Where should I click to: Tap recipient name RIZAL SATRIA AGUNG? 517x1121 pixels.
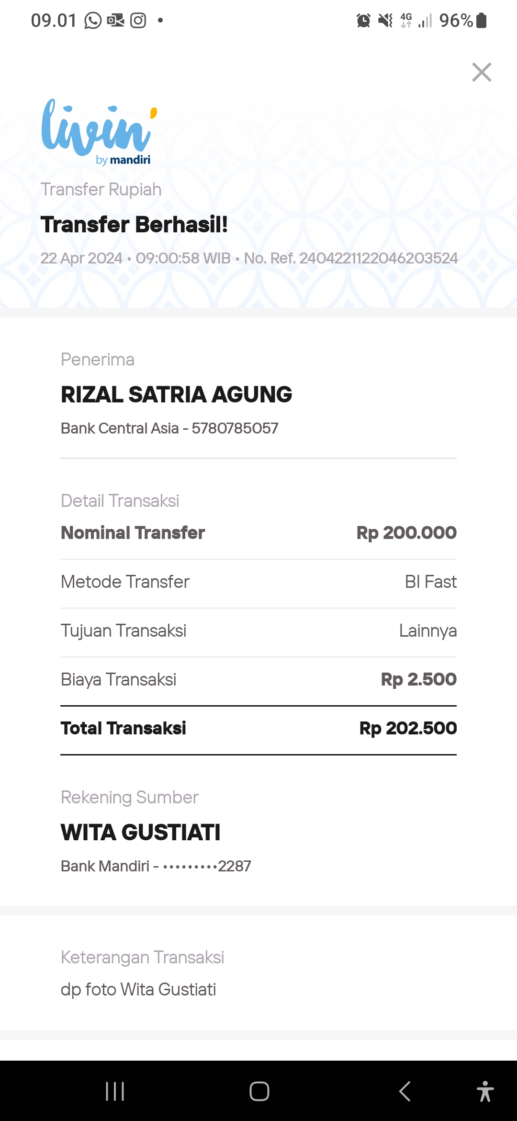click(176, 395)
